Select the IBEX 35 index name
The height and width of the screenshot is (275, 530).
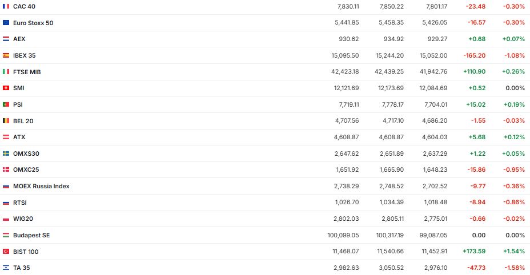point(25,56)
